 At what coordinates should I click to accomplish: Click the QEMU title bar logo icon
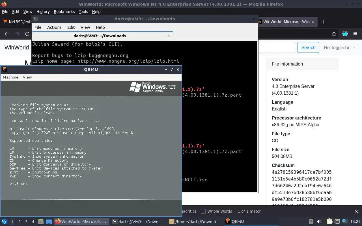point(5,69)
